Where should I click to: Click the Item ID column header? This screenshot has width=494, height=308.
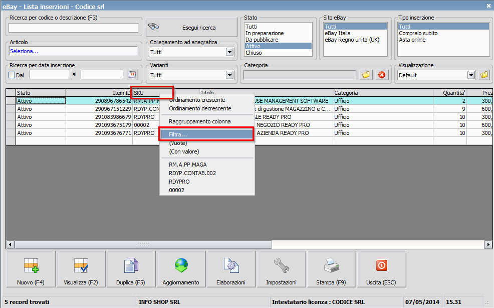coord(99,93)
